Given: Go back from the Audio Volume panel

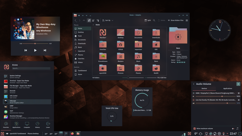Looking at the screenshot, I should click(194, 84).
